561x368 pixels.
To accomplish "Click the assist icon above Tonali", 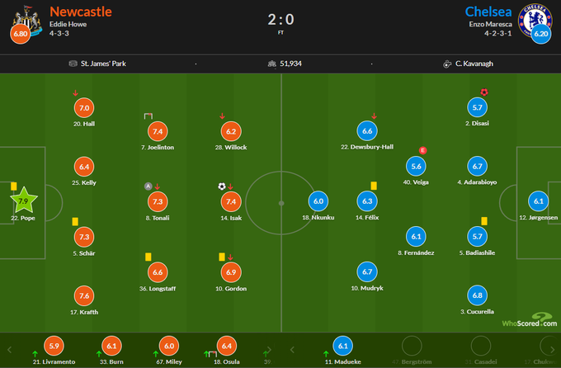I will pyautogui.click(x=148, y=186).
